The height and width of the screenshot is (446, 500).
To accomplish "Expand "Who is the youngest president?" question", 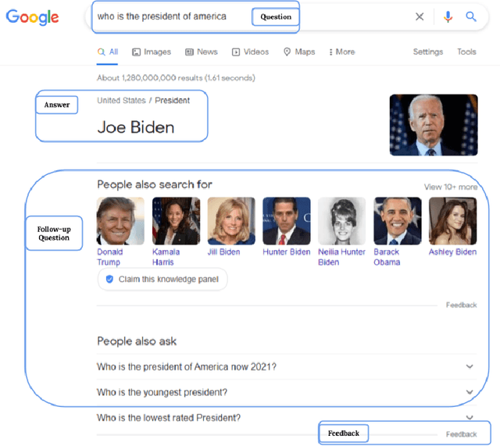I will point(470,392).
